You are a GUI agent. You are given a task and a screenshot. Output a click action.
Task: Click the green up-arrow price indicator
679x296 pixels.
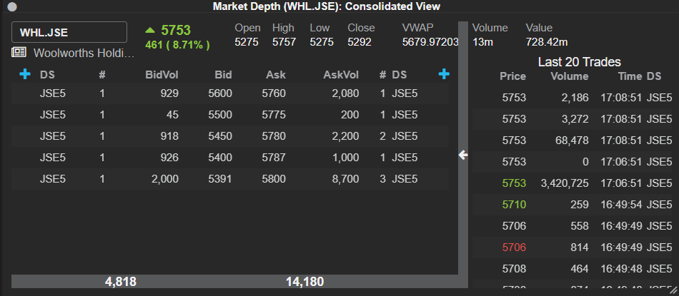click(150, 30)
